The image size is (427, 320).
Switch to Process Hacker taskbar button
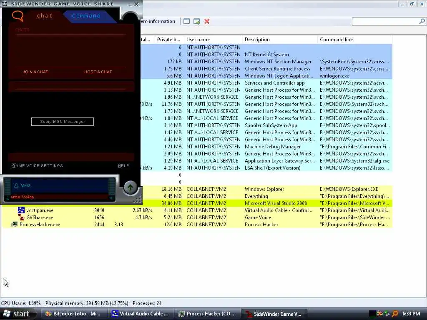207,314
